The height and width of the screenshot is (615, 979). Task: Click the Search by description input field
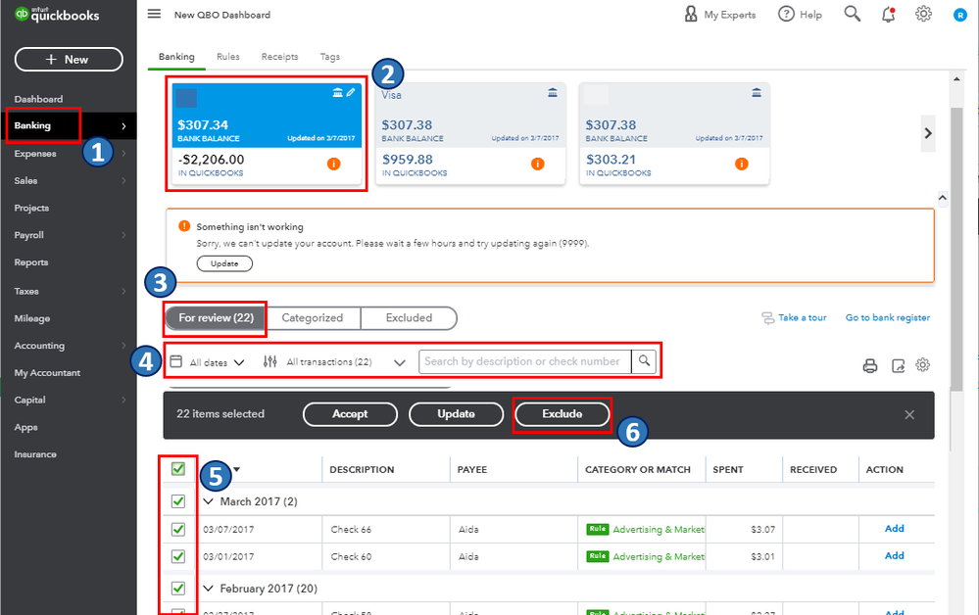tap(524, 361)
